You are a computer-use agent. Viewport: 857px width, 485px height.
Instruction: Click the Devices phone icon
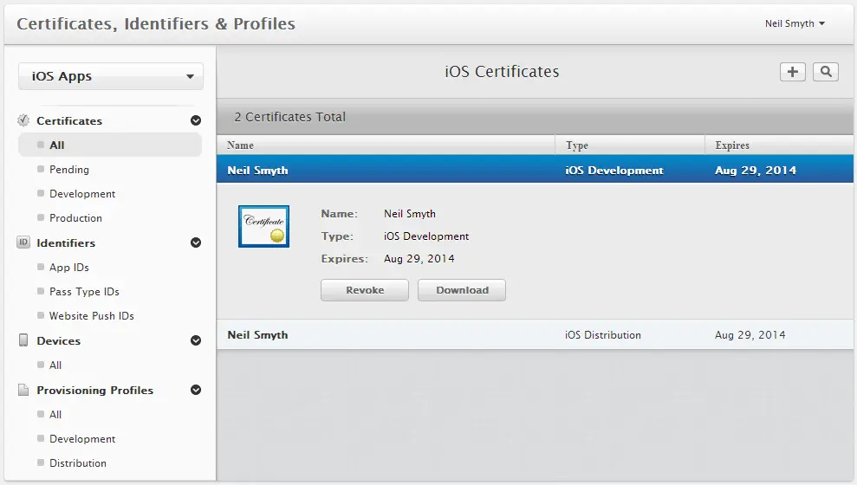coord(23,340)
